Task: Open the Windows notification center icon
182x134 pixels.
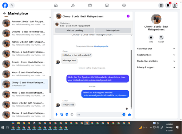Action: click(177, 127)
